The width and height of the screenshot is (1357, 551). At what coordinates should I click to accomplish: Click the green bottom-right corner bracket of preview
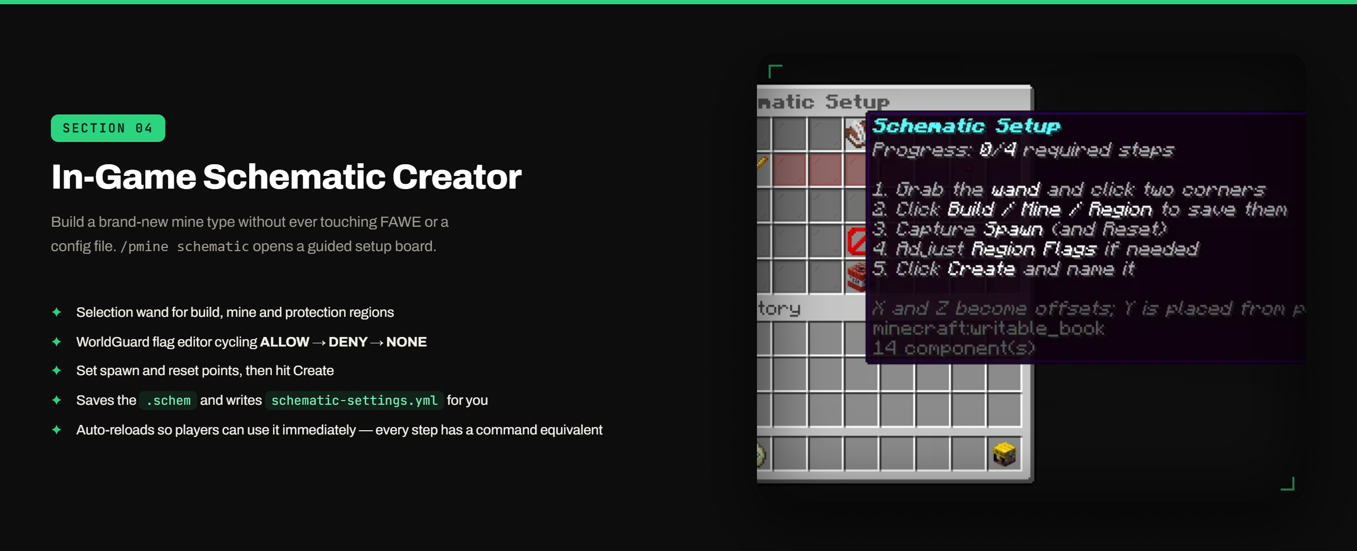1288,484
